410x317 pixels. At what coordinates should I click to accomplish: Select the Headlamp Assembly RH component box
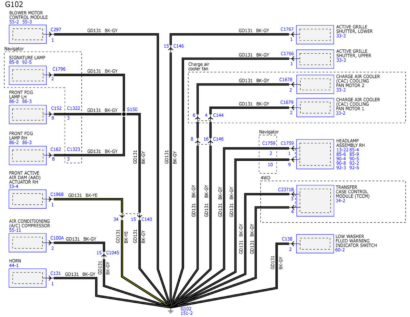[315, 154]
